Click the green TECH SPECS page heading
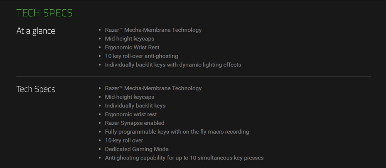 (44, 13)
